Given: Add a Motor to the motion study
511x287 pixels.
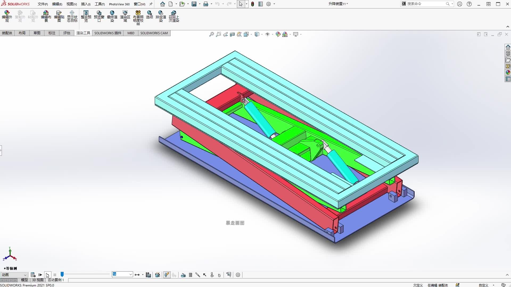Looking at the screenshot, I should [183, 275].
